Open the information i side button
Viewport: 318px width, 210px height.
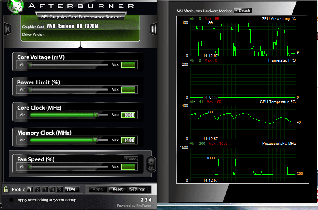tap(153, 29)
